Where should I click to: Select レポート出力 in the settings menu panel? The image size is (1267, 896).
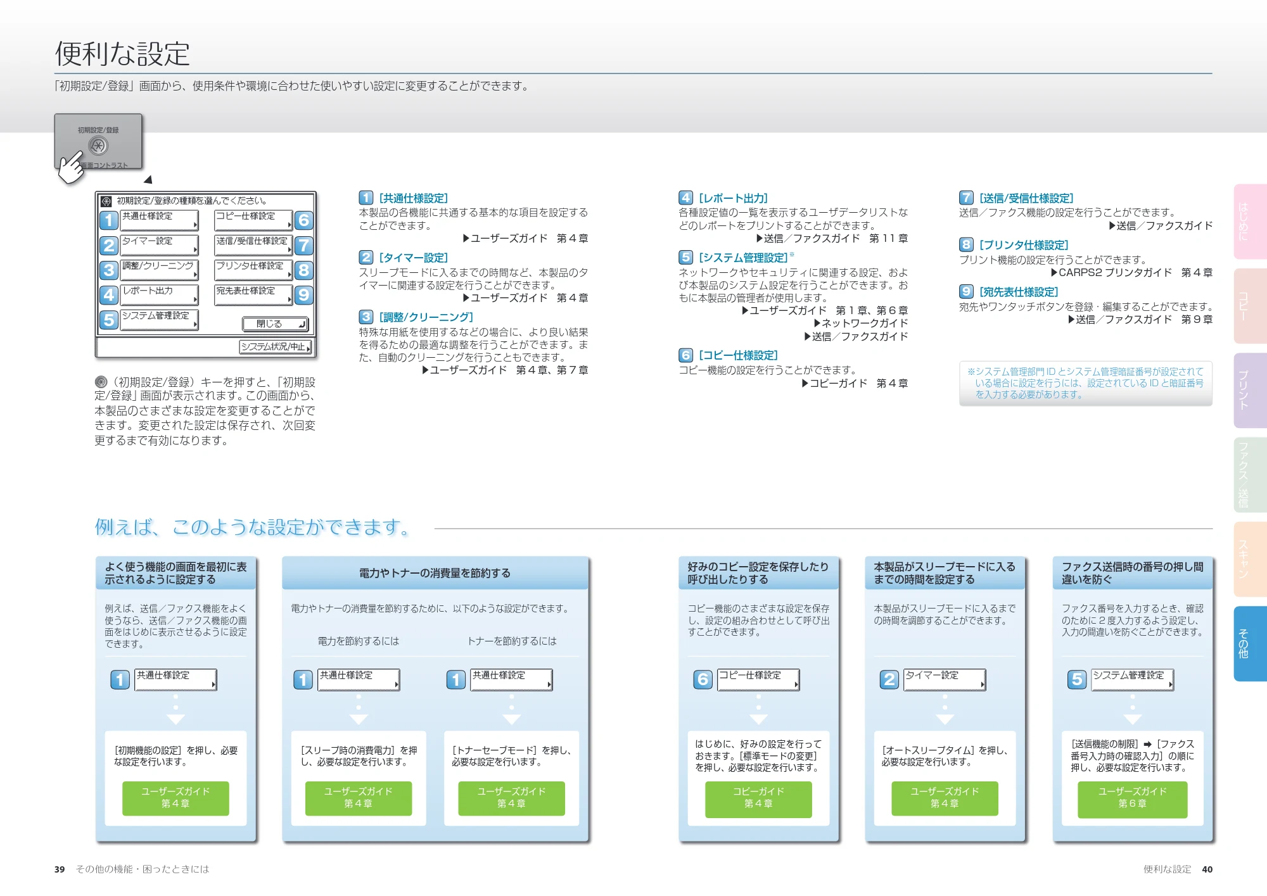[x=160, y=295]
